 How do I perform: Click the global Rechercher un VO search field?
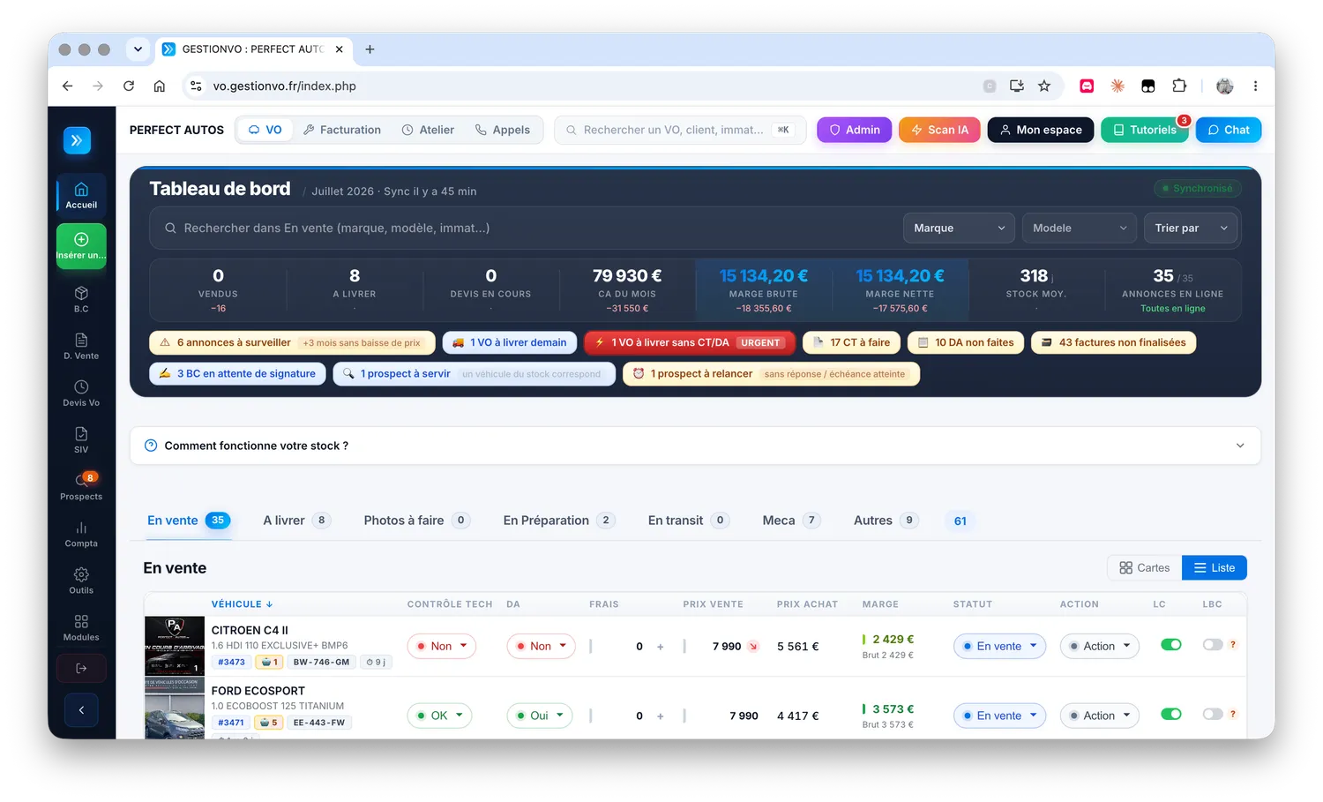point(680,130)
